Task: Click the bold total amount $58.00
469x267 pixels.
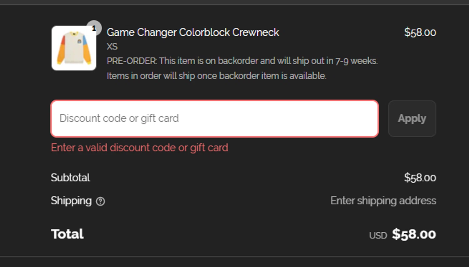Action: (414, 234)
